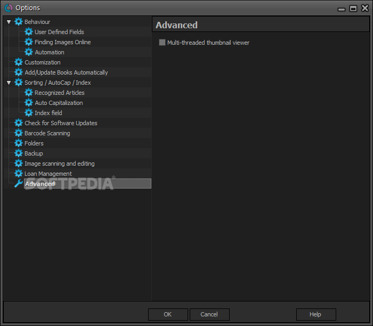
Task: Maximize the Options window
Action: point(353,9)
